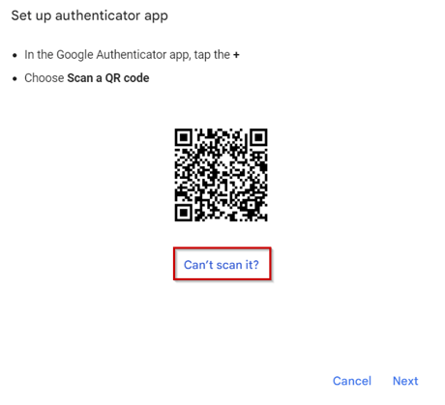Viewport: 445px width, 405px height.
Task: Proceed with the Next button
Action: point(405,381)
